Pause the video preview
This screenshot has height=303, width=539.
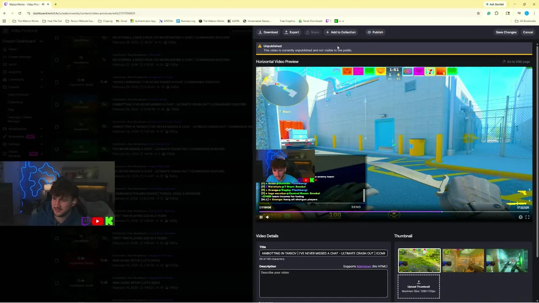coord(261,217)
